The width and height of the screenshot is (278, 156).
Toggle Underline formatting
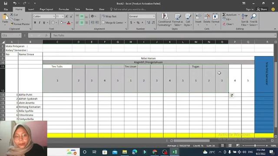(x=44, y=23)
